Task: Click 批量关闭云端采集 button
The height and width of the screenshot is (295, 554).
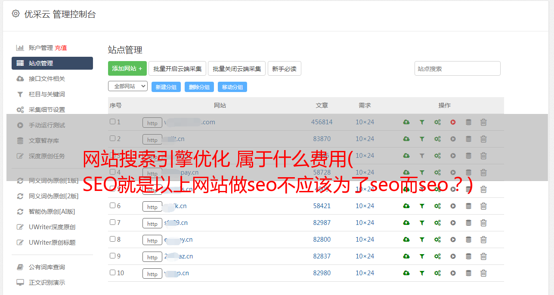Action: click(x=237, y=68)
